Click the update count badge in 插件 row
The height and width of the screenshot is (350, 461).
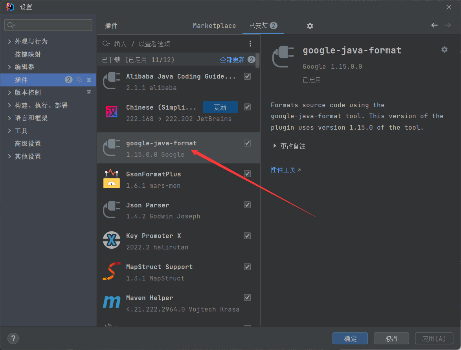point(68,80)
